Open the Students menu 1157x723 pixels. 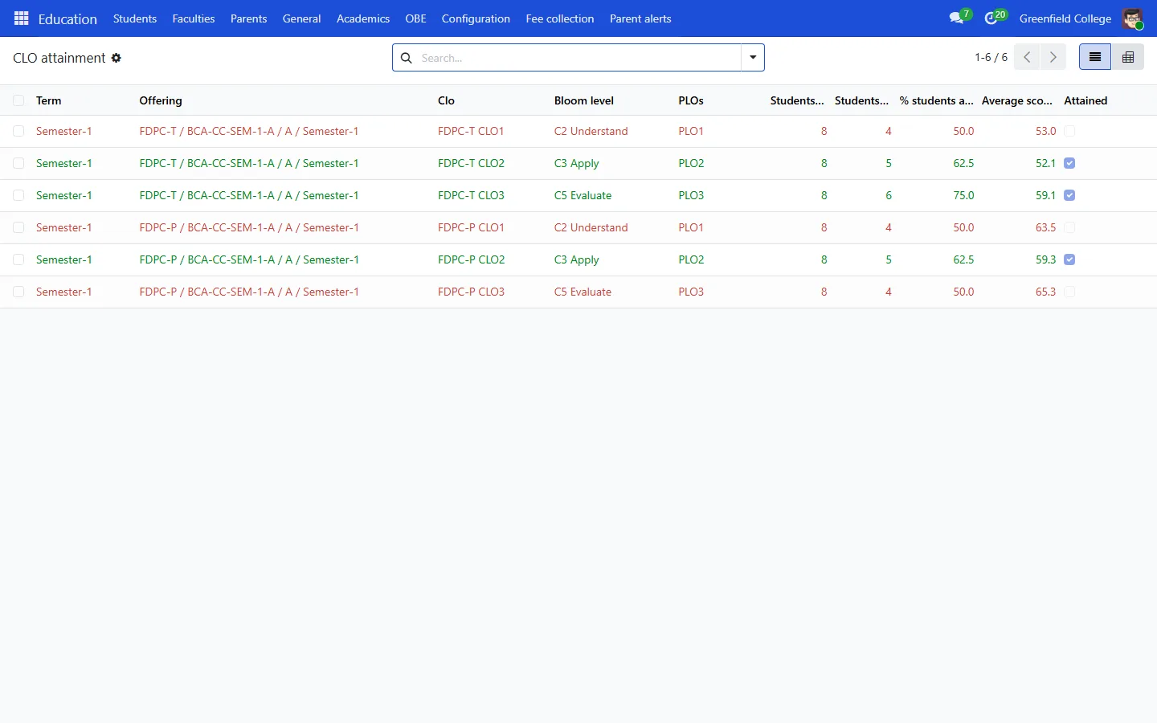pyautogui.click(x=135, y=18)
